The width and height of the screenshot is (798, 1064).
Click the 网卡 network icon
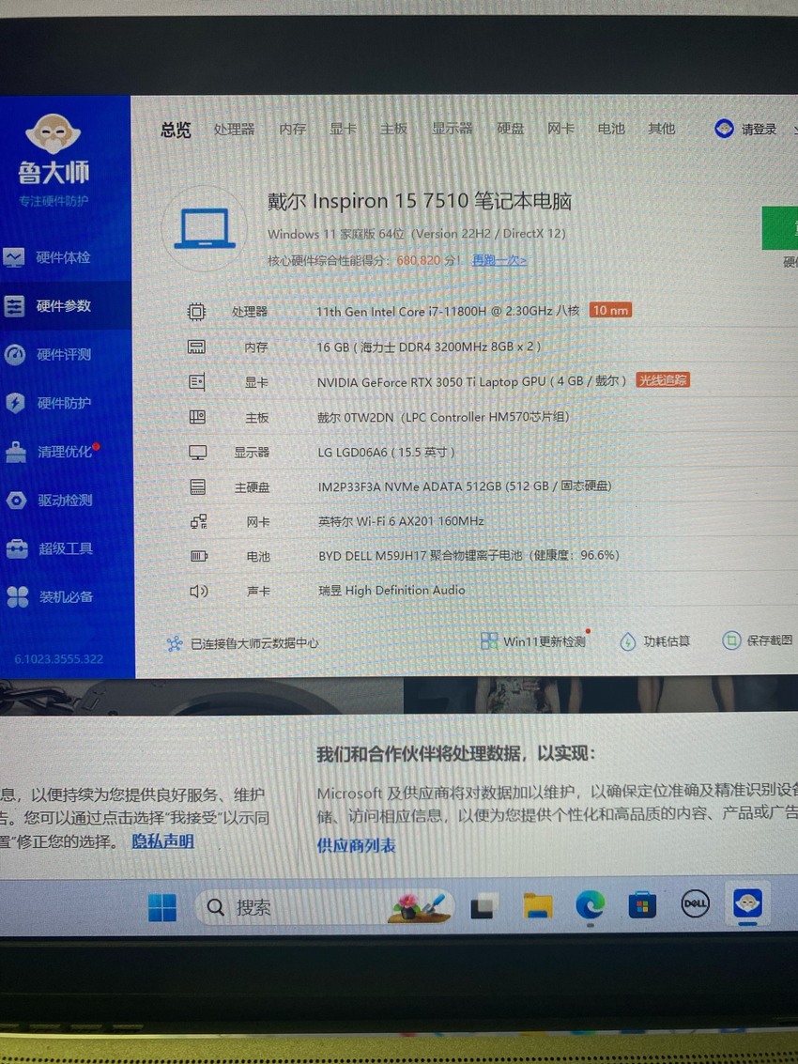[x=198, y=521]
